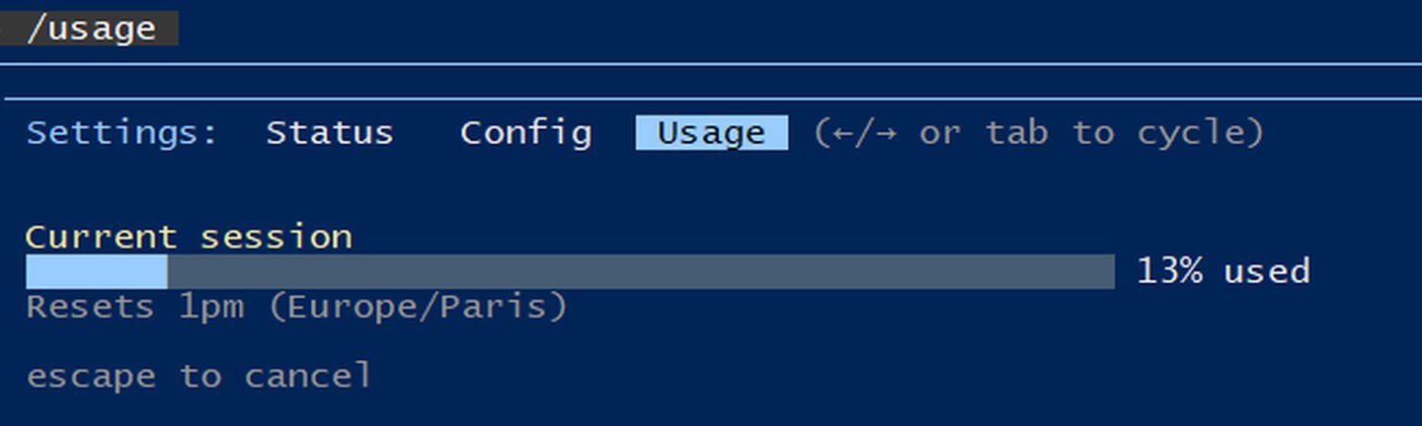Image resolution: width=1422 pixels, height=426 pixels.
Task: Click the Settings: label
Action: pos(122,133)
